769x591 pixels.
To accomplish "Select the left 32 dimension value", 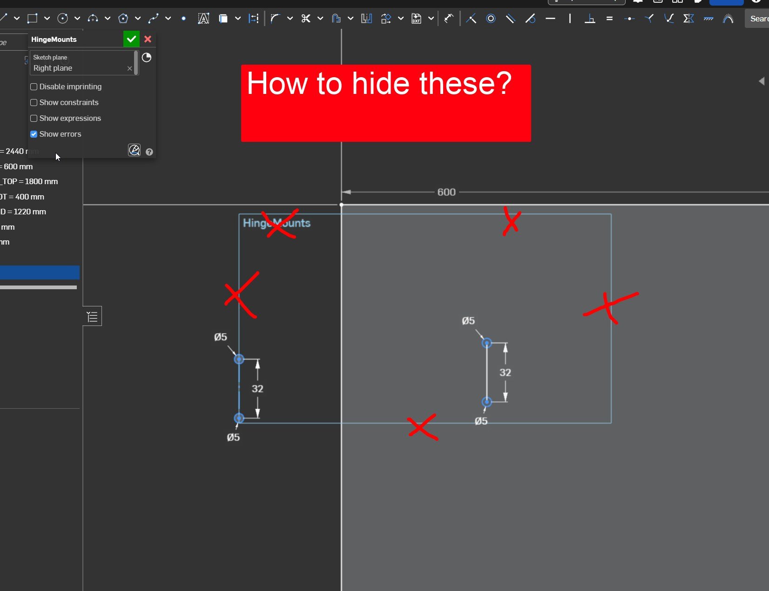I will point(257,389).
